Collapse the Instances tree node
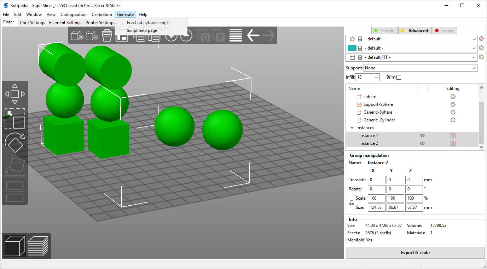The image size is (487, 269). click(352, 128)
